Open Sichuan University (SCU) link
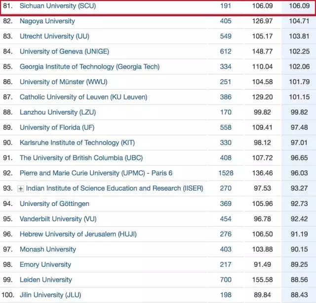 (x=58, y=6)
